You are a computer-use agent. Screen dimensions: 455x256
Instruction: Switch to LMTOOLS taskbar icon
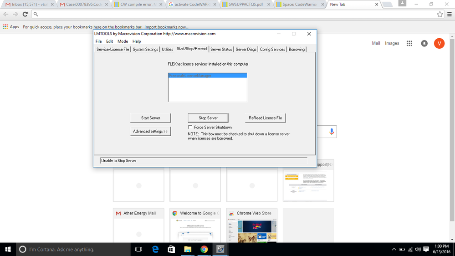[x=220, y=249]
